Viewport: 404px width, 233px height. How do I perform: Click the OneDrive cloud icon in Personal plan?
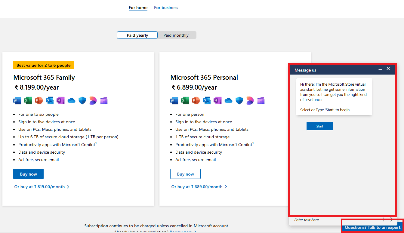point(228,101)
